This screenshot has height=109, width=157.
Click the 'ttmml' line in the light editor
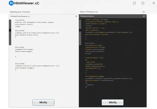18,26
